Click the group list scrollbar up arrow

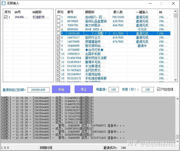point(175,11)
